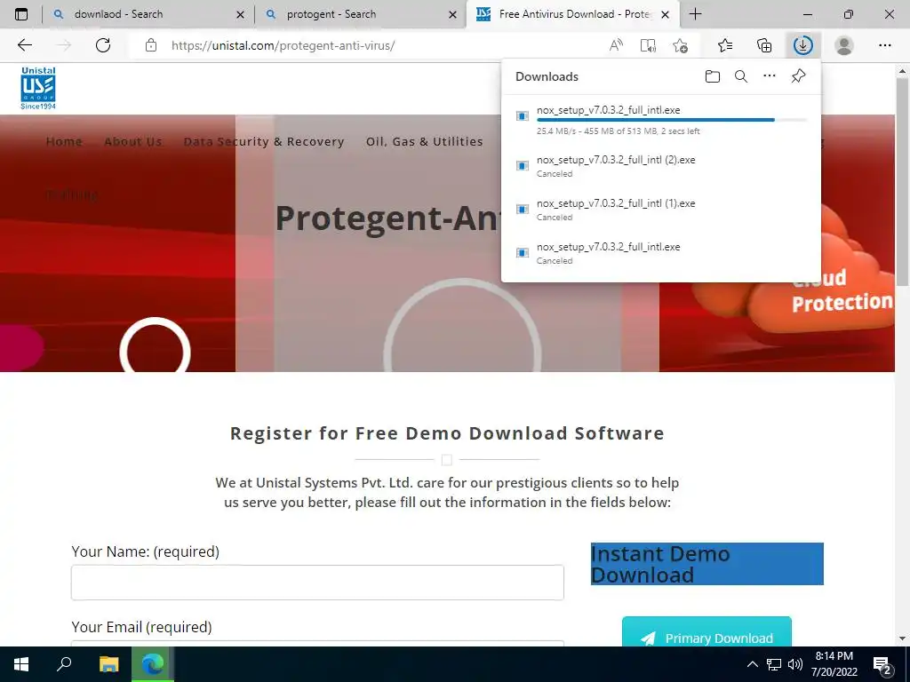Pin the Downloads panel
Viewport: 910px width, 682px height.
[x=799, y=76]
